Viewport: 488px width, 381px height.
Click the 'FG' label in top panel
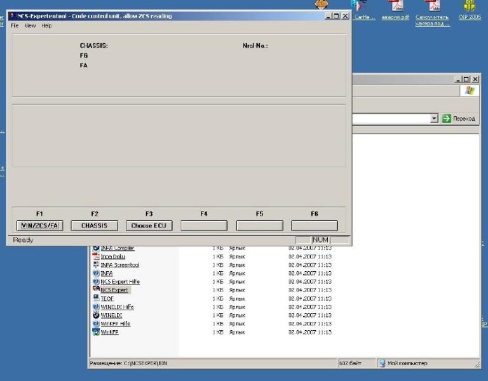pyautogui.click(x=84, y=55)
